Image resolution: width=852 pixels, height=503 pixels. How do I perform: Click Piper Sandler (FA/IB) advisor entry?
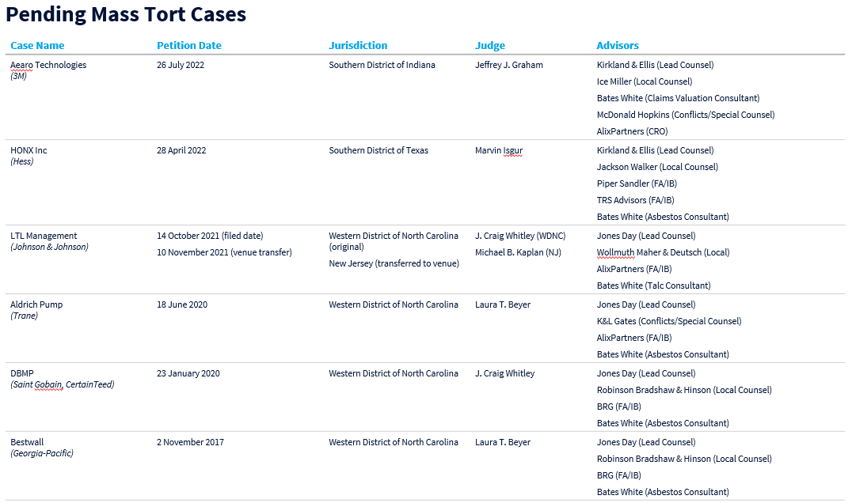tap(635, 183)
